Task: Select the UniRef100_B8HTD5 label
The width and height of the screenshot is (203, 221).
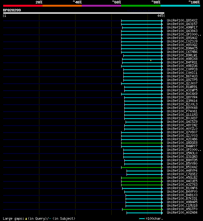Action: coord(182,160)
